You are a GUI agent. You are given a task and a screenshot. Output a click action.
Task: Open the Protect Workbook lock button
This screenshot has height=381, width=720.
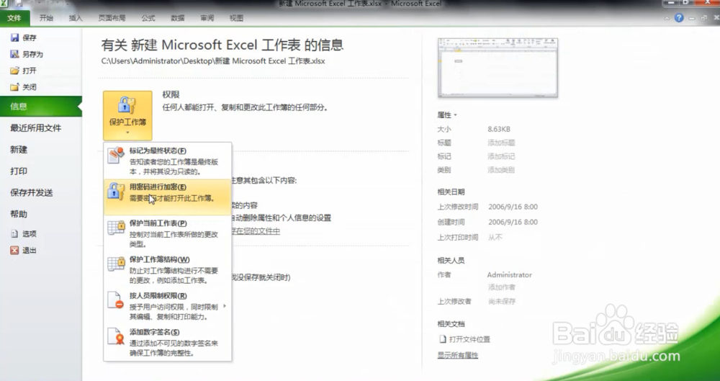point(127,115)
